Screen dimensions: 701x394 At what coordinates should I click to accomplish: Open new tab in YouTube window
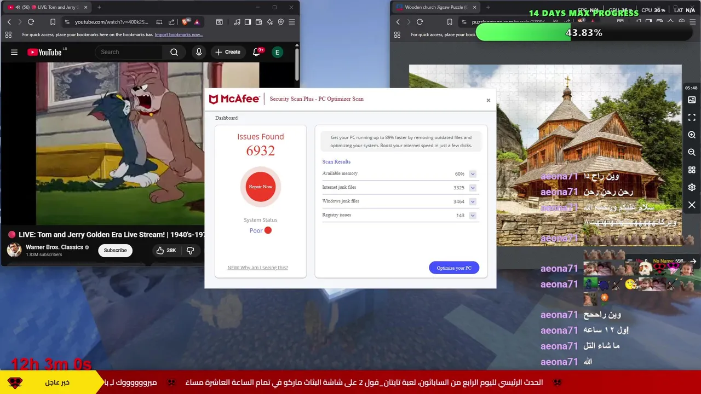[x=99, y=7]
